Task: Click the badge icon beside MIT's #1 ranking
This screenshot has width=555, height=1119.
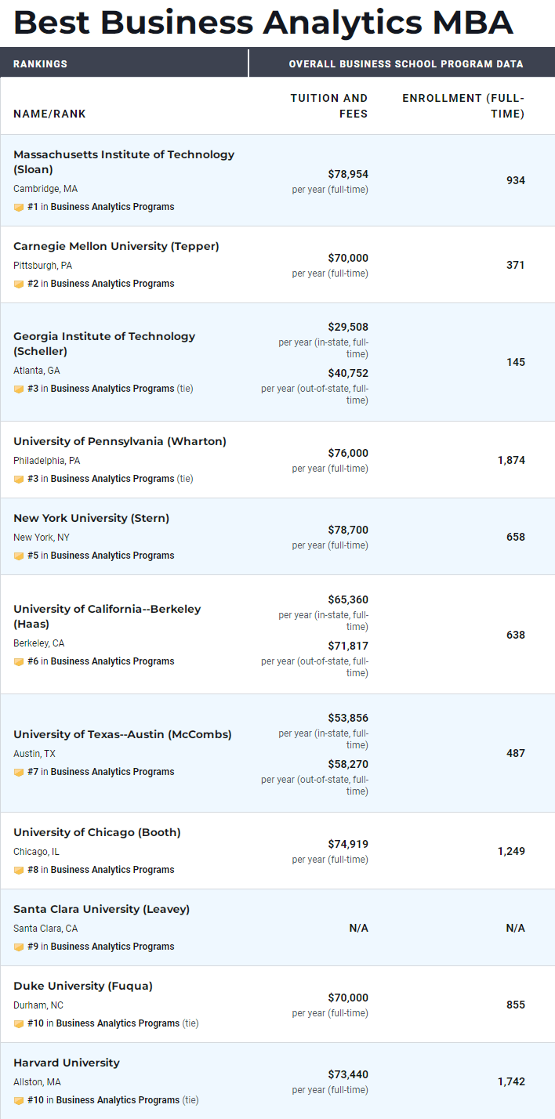Action: point(19,208)
